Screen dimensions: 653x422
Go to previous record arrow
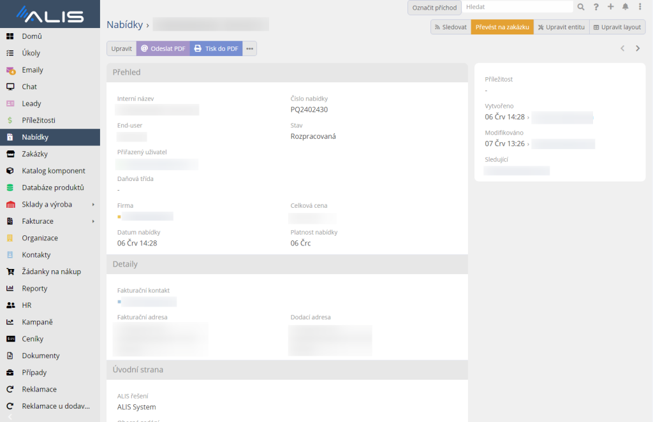click(622, 48)
